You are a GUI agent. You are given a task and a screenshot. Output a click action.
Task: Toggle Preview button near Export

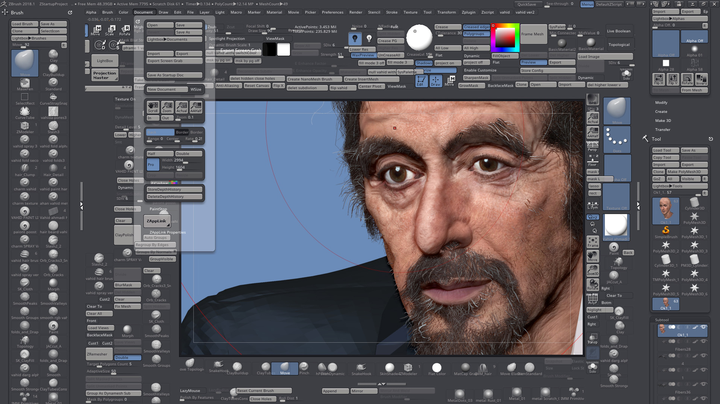[534, 62]
